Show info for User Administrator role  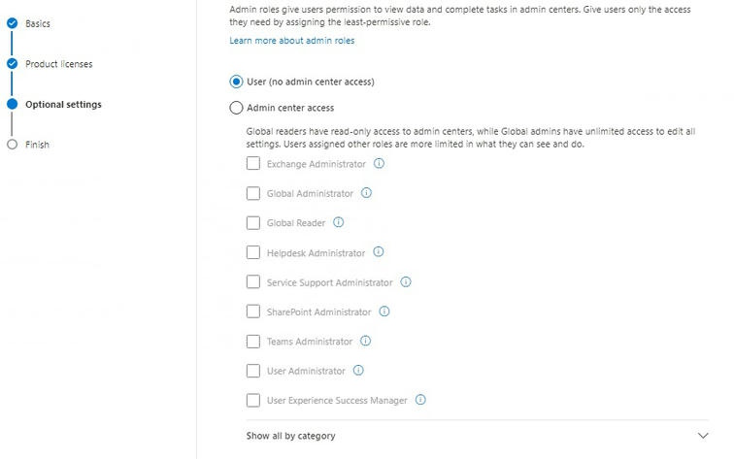tap(358, 371)
